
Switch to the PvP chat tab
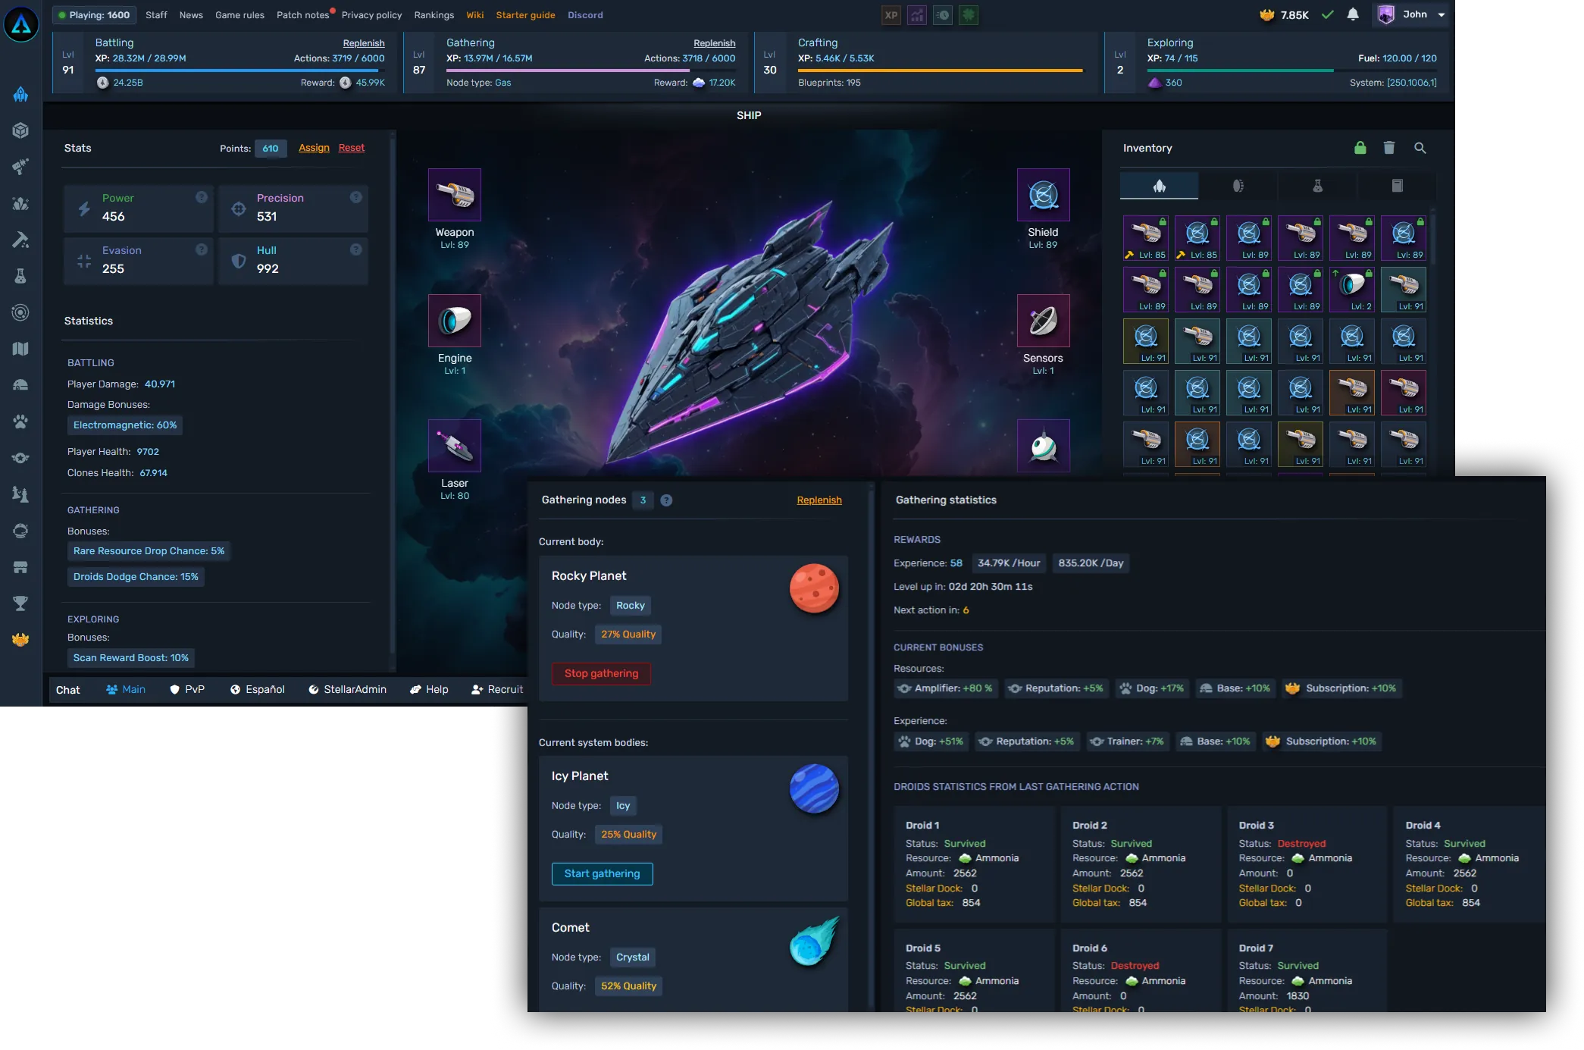click(x=186, y=689)
